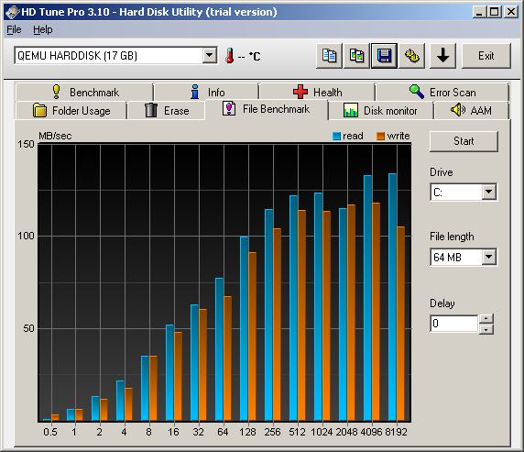Click the 1024 x-axis label
This screenshot has width=524, height=452.
pyautogui.click(x=322, y=432)
